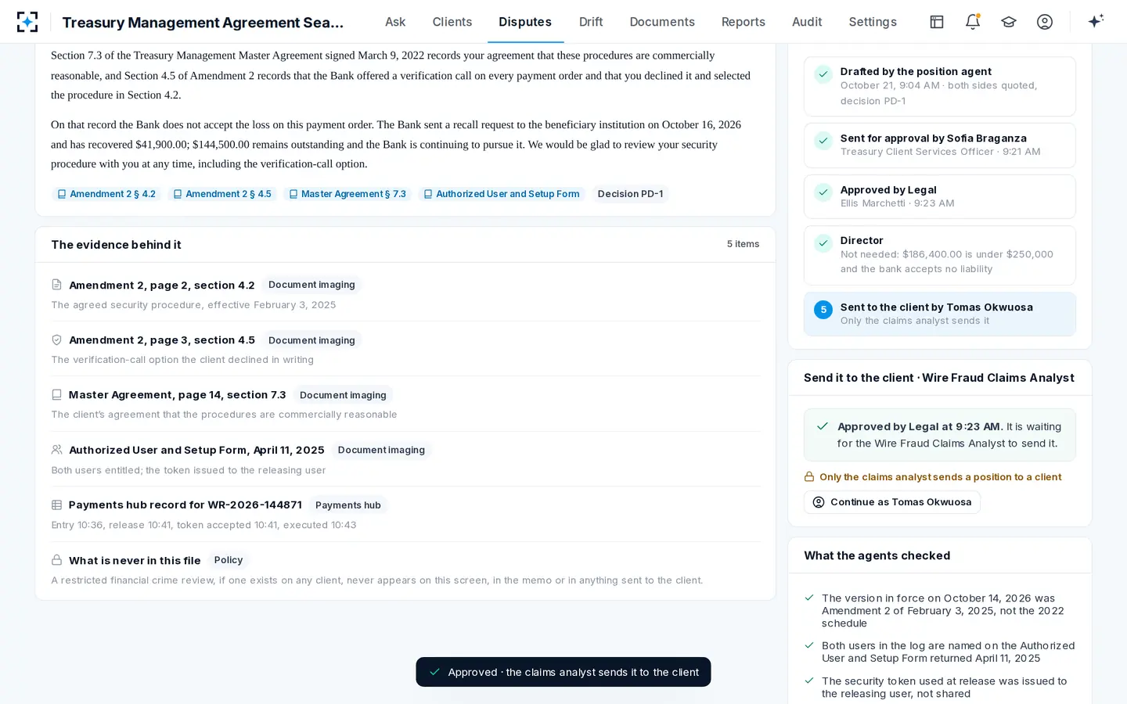
Task: Click the 'Master Agreement, page 14, section 7.3' title
Action: tap(177, 395)
